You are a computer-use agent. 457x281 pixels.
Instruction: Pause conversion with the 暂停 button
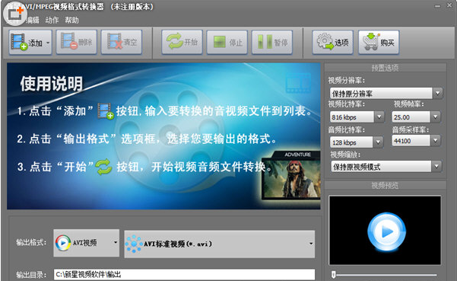click(x=272, y=43)
